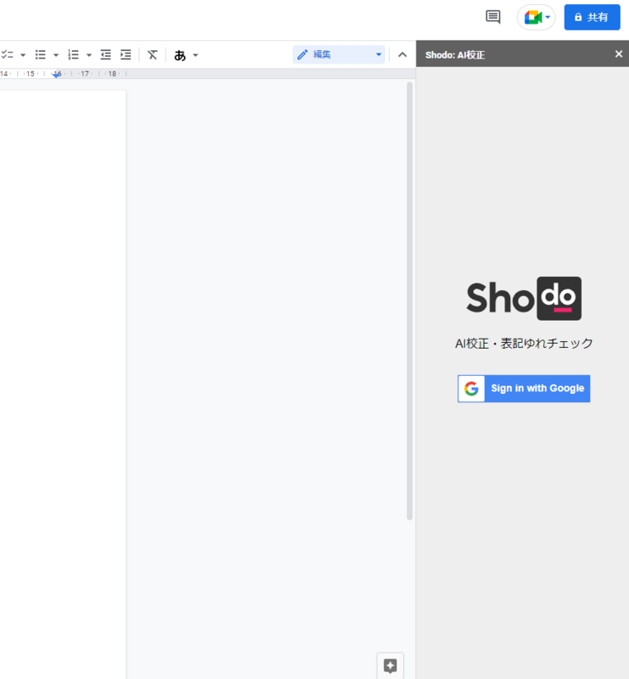Open the bulleted list style dropdown

[56, 55]
